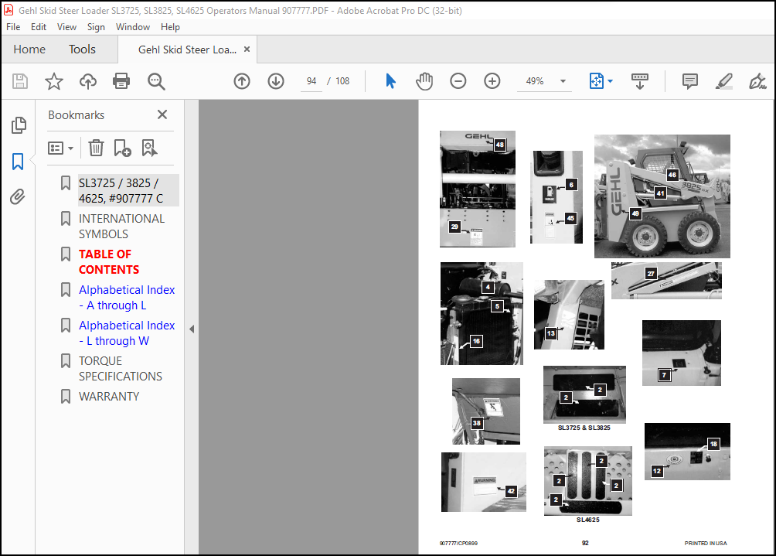Click the Bookmarks panel title

(x=77, y=115)
